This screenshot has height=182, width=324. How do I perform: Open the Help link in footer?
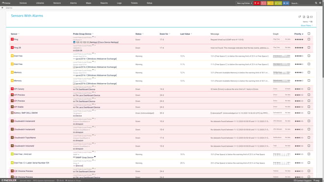[317, 181]
